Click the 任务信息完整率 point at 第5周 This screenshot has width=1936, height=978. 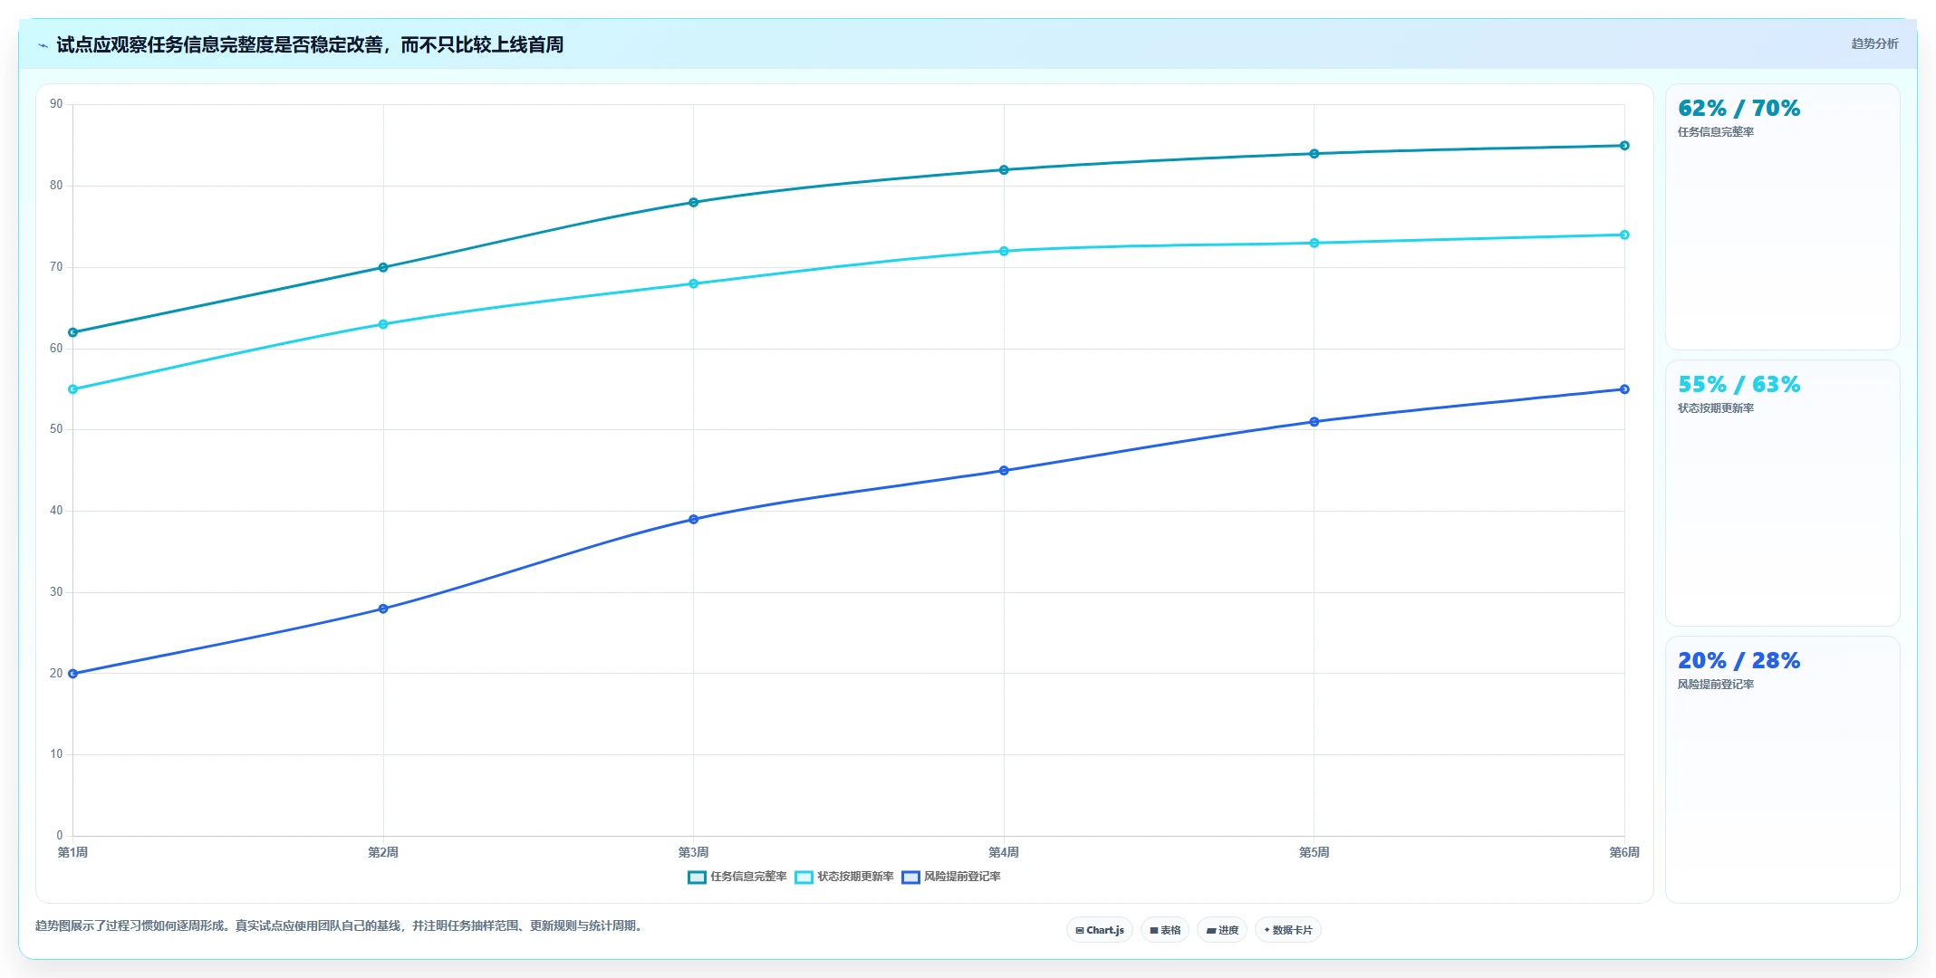(x=1315, y=154)
